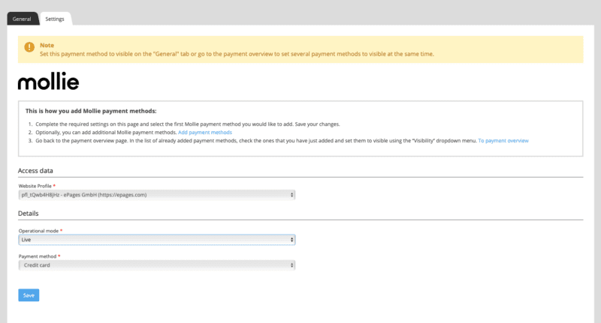Click the Website Profile field label
601x323 pixels.
(35, 186)
